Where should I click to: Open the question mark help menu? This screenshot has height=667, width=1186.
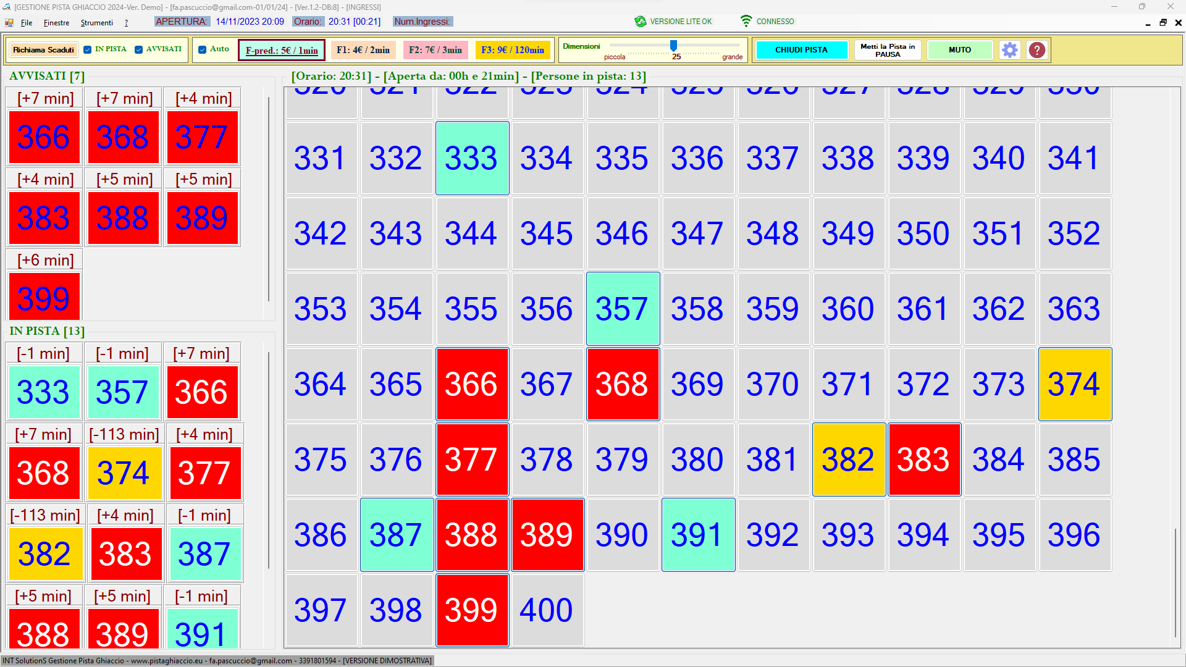pyautogui.click(x=127, y=23)
